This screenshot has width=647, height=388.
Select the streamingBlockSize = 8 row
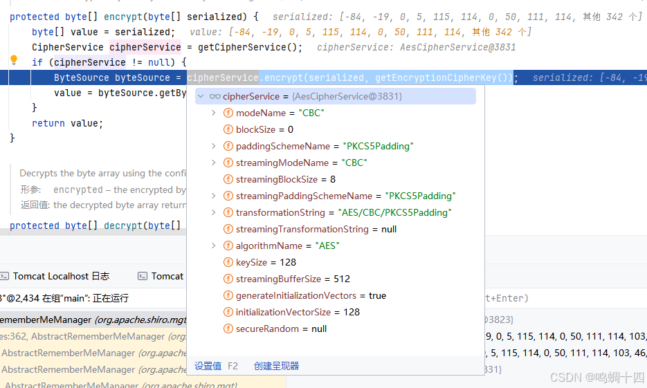(x=336, y=179)
